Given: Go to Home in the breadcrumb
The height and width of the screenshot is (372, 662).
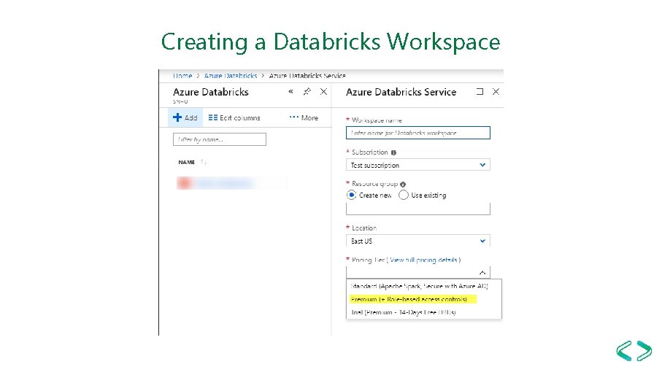Looking at the screenshot, I should (x=182, y=76).
